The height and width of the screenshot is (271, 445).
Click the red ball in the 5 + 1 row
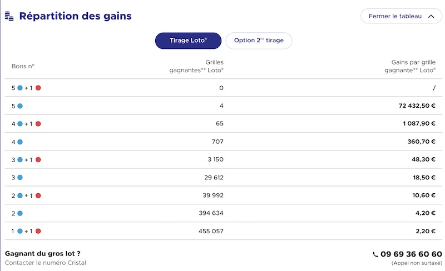(38, 88)
